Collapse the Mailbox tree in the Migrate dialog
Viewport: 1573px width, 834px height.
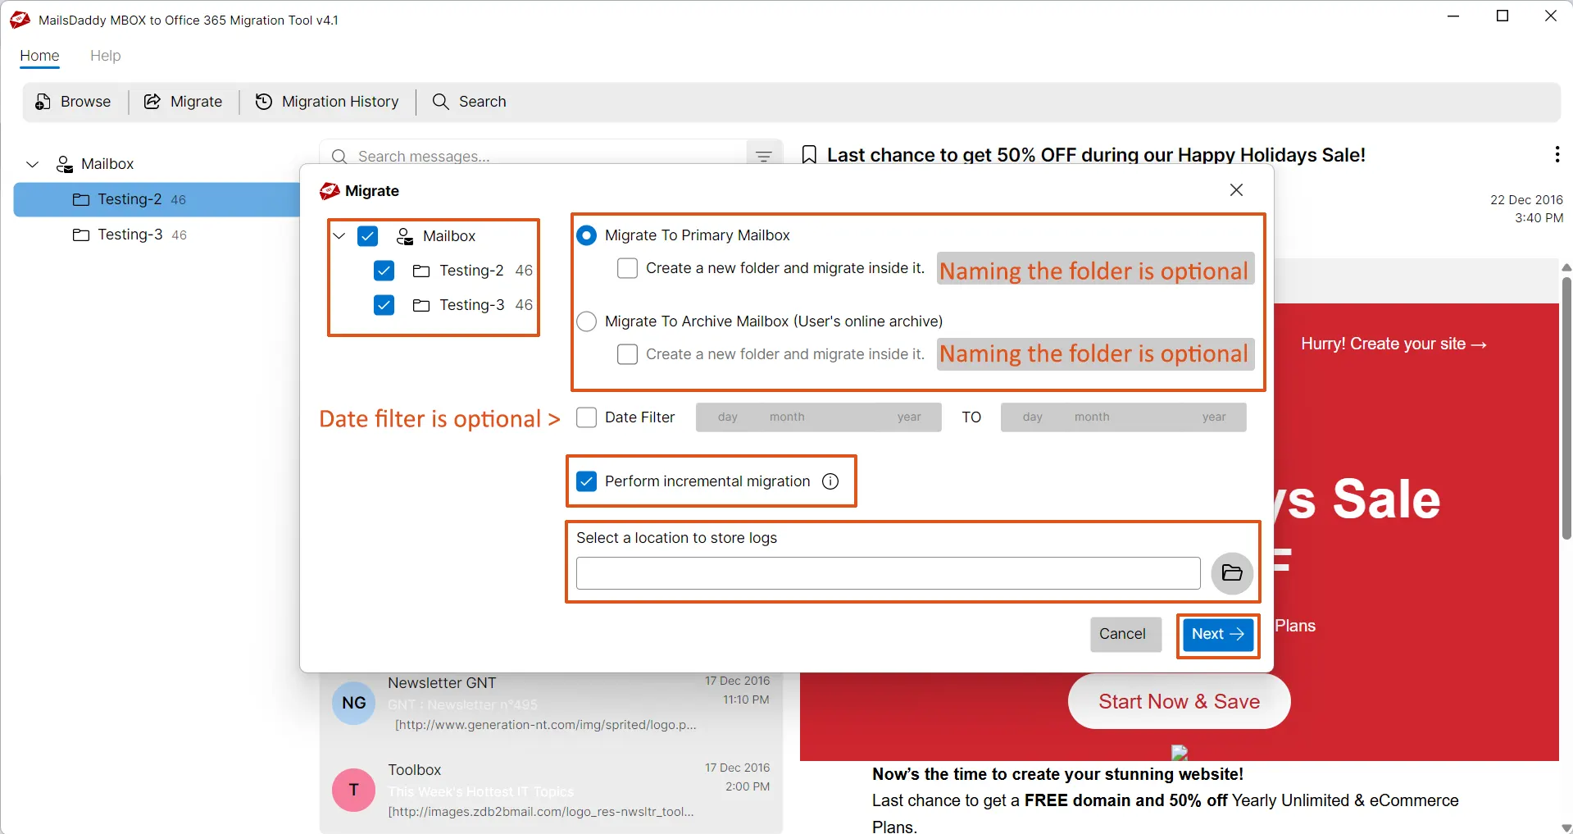coord(339,236)
